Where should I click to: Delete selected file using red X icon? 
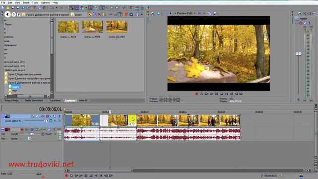click(99, 14)
